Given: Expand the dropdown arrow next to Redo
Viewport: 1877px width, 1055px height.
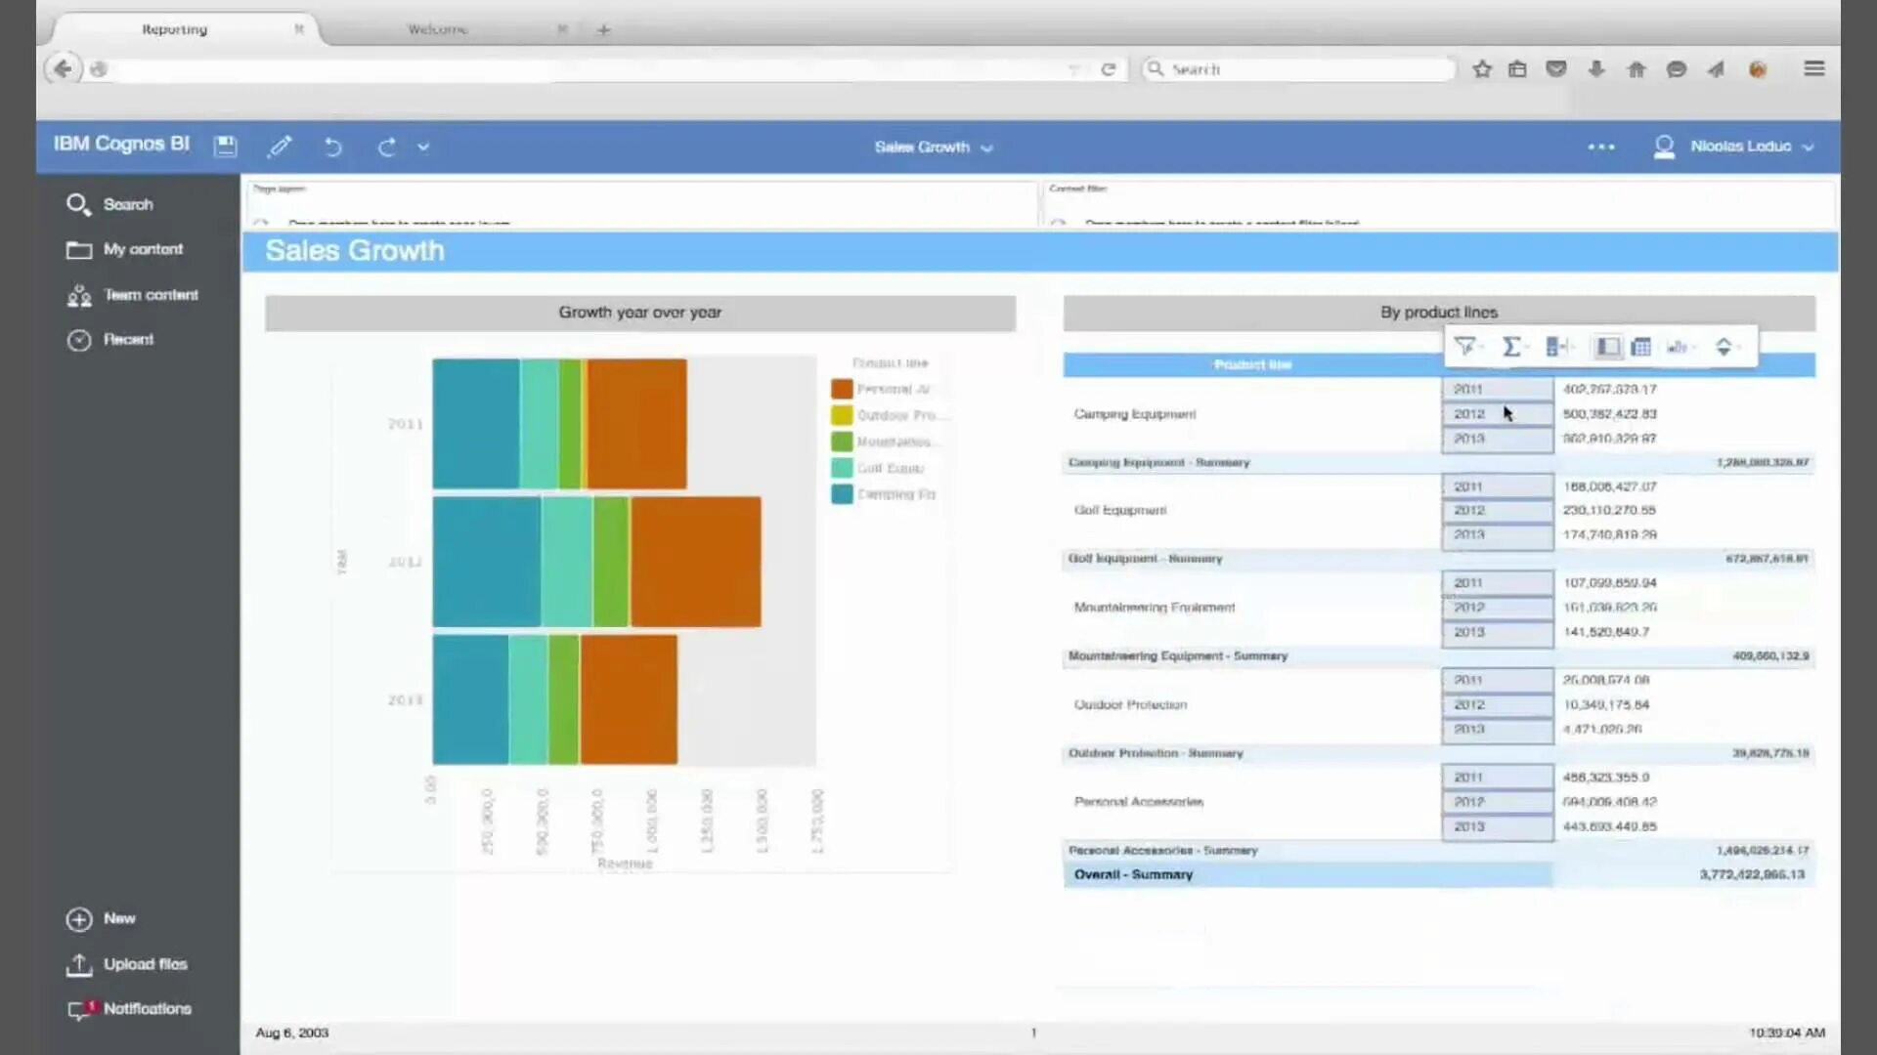Looking at the screenshot, I should tap(423, 147).
